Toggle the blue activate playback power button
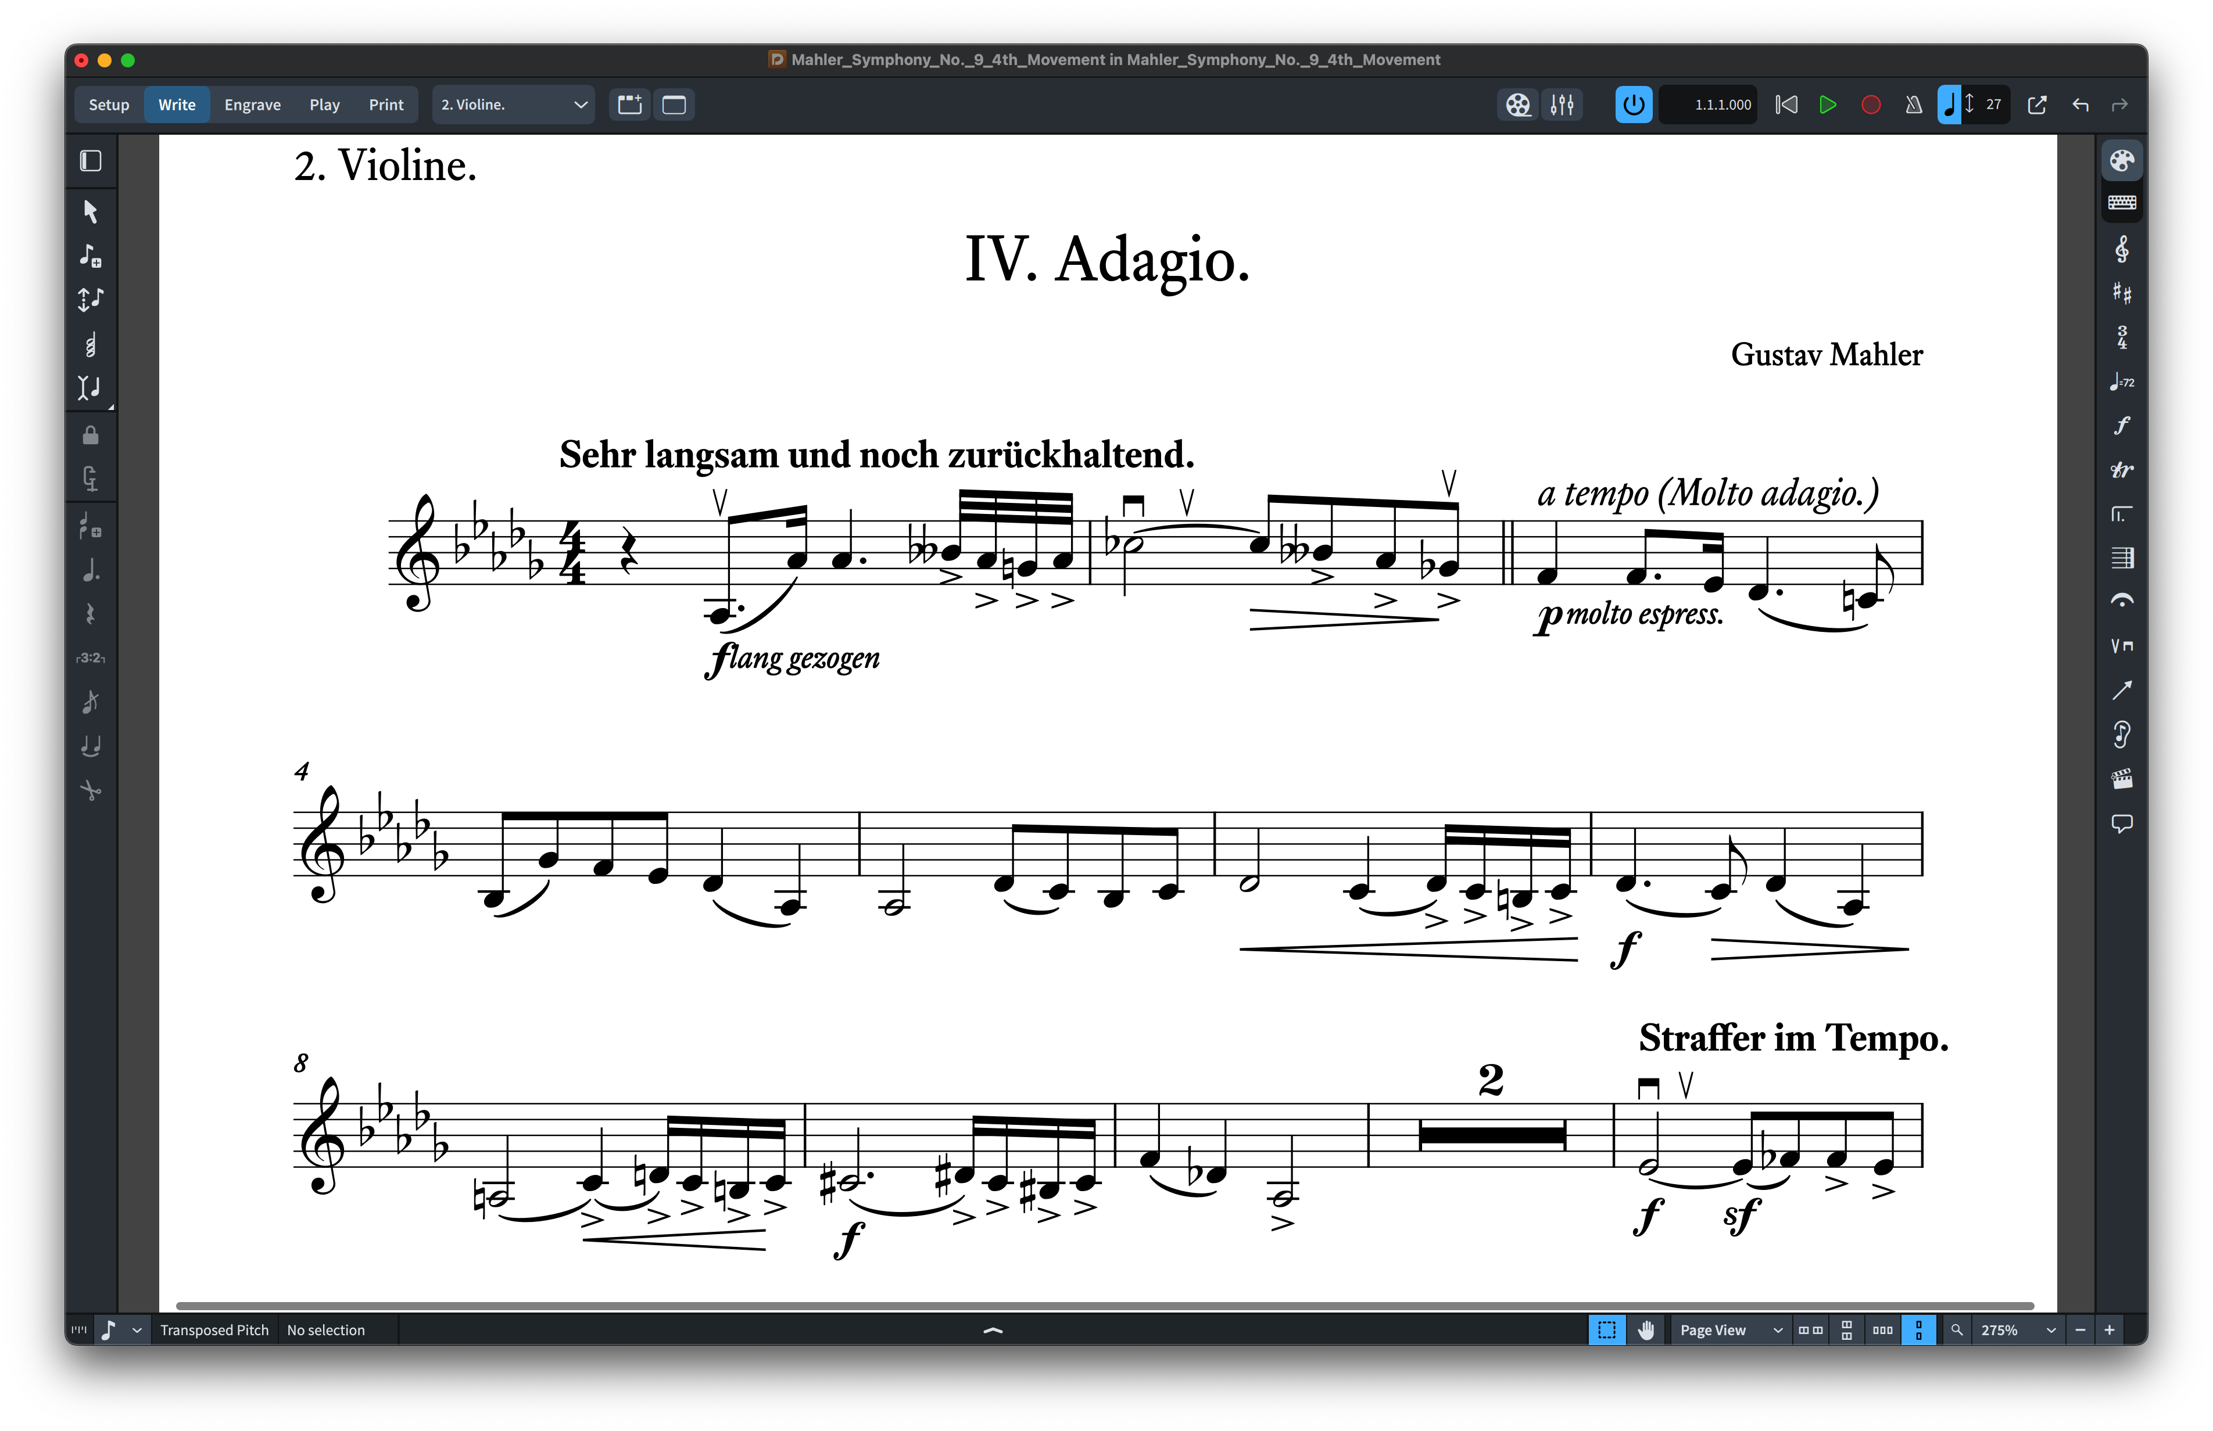 1634,105
